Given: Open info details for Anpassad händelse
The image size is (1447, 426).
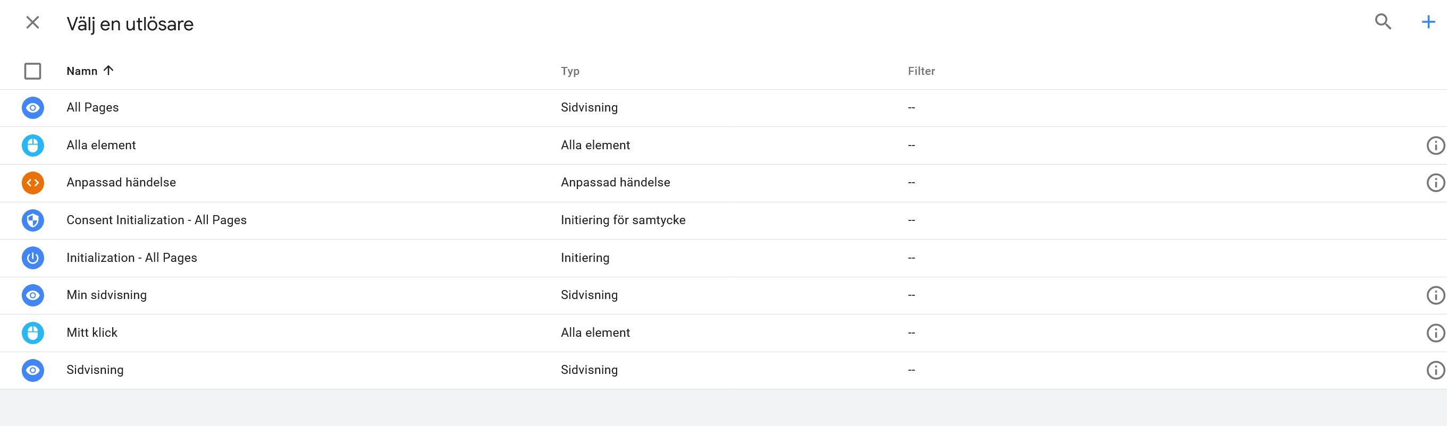Looking at the screenshot, I should [1436, 182].
